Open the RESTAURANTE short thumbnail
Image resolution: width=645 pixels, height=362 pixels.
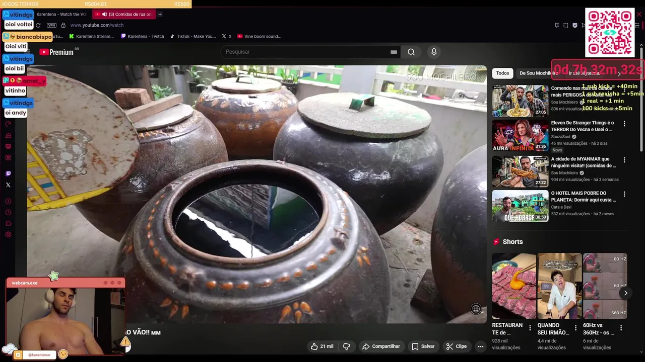click(514, 286)
